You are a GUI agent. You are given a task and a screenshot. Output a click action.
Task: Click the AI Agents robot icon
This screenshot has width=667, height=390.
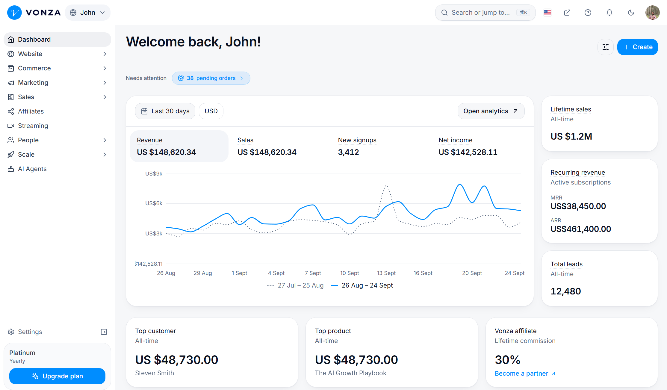(11, 169)
